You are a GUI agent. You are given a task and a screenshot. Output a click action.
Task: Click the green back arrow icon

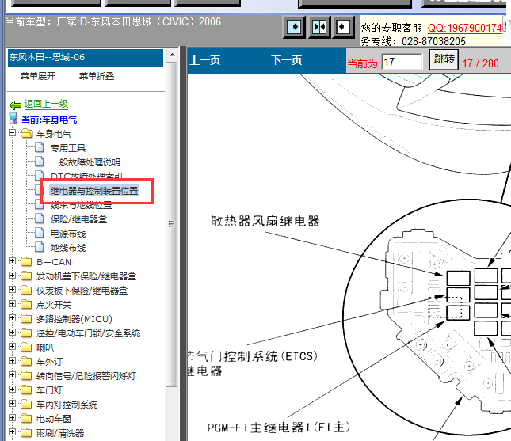click(x=15, y=105)
